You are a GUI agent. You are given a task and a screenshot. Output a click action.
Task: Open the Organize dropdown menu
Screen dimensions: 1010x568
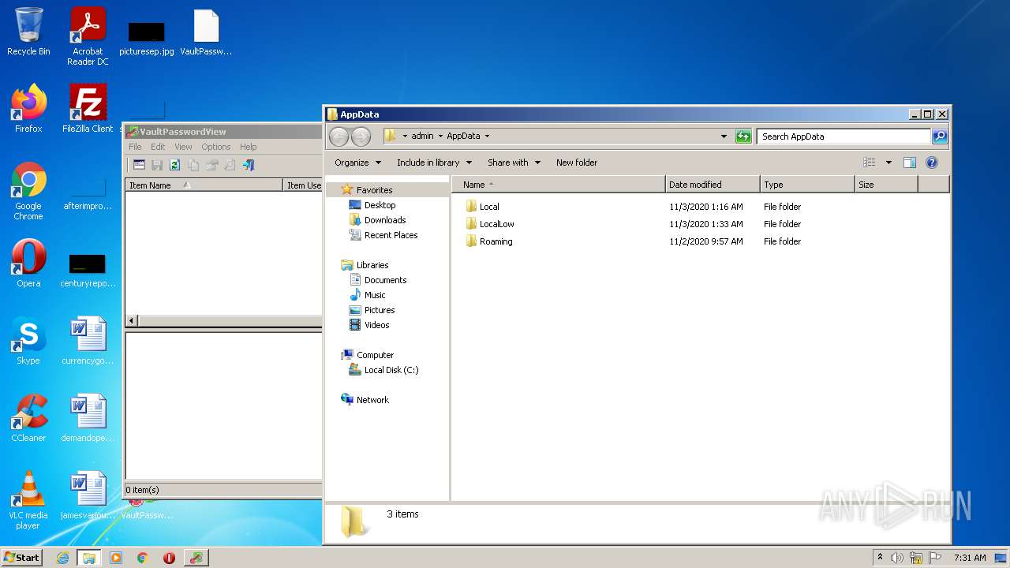(357, 163)
